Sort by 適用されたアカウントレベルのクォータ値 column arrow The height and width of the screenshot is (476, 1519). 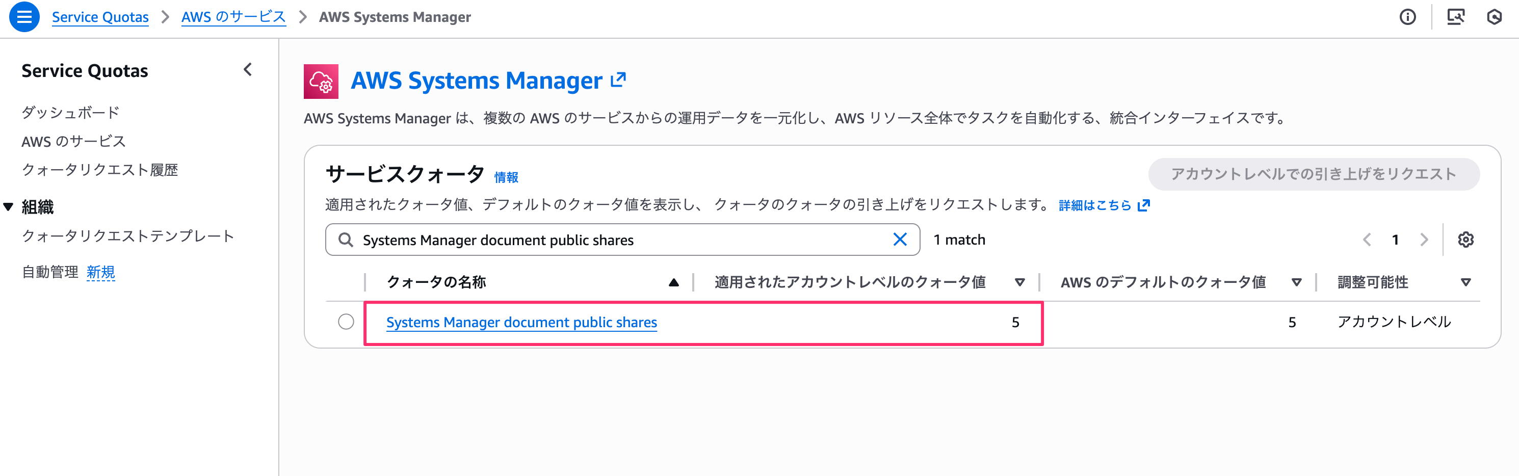(1019, 282)
